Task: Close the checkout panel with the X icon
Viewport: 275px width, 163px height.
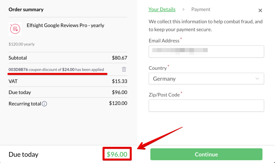Action: [x=260, y=10]
